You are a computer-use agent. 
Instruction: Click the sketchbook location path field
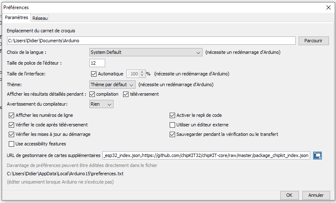tap(151, 41)
